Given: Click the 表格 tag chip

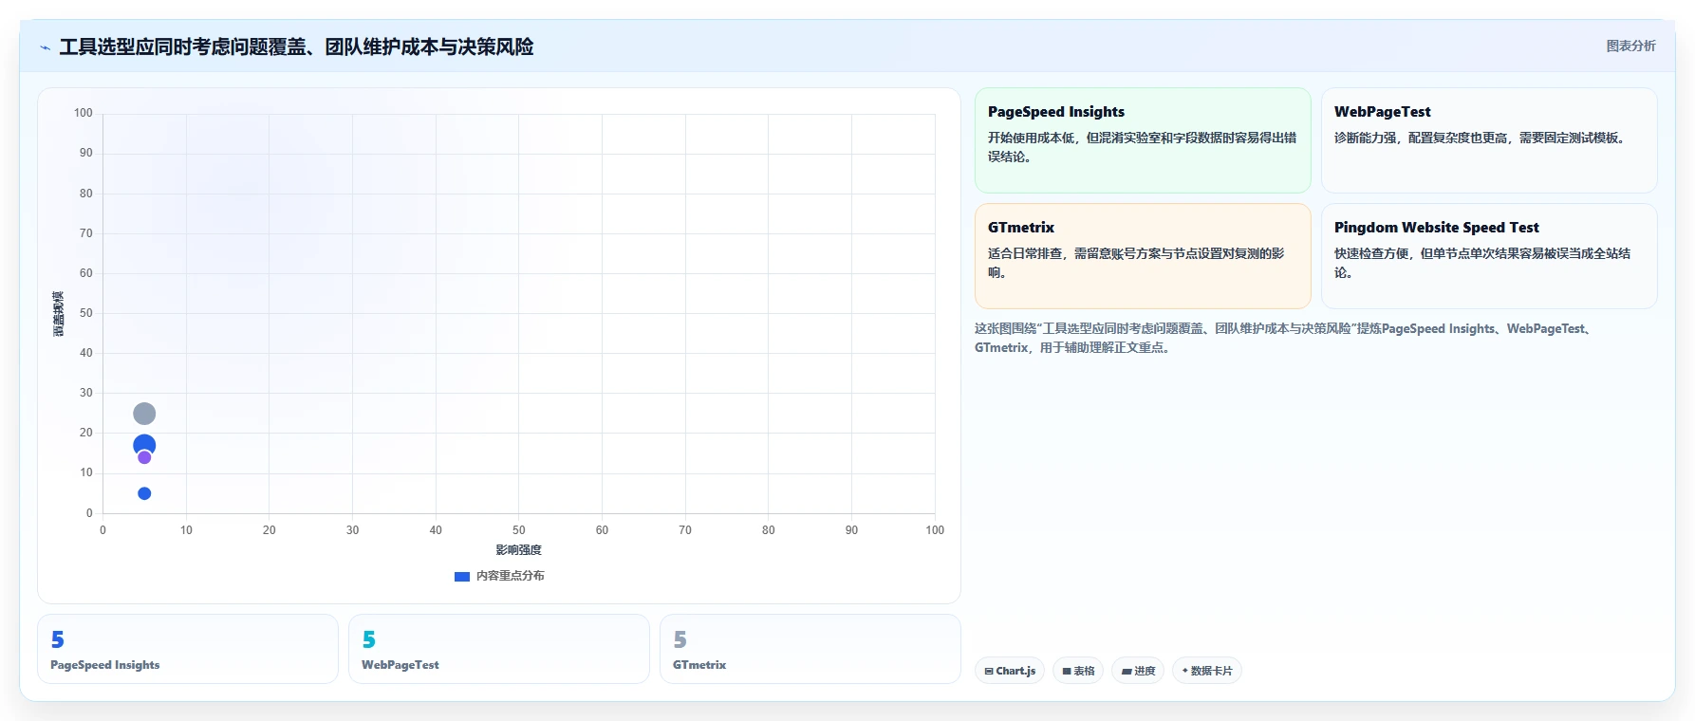Looking at the screenshot, I should pos(1078,671).
